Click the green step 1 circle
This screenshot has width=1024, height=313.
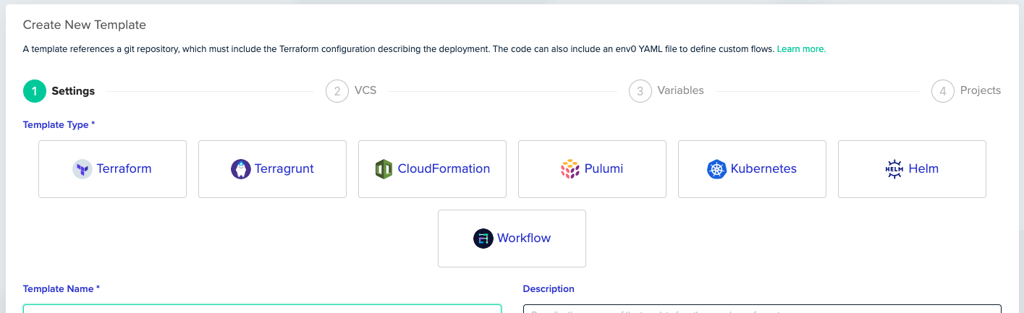(35, 91)
